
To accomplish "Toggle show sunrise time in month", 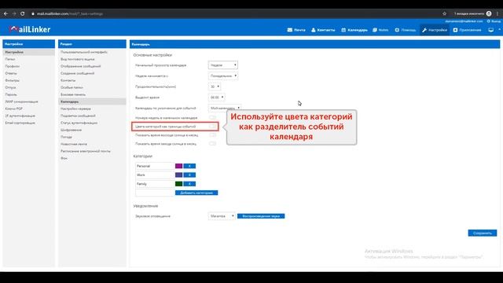I will tap(212, 135).
